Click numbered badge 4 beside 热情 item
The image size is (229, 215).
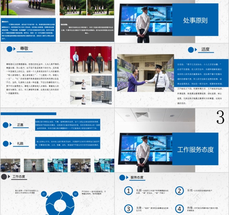coord(179,209)
